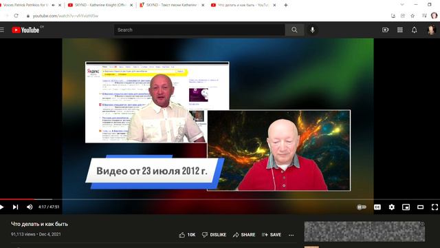Mute the video volume
440x248 pixels.
coord(30,207)
